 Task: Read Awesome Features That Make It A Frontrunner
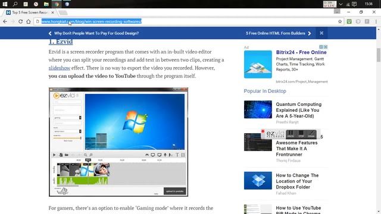click(296, 149)
